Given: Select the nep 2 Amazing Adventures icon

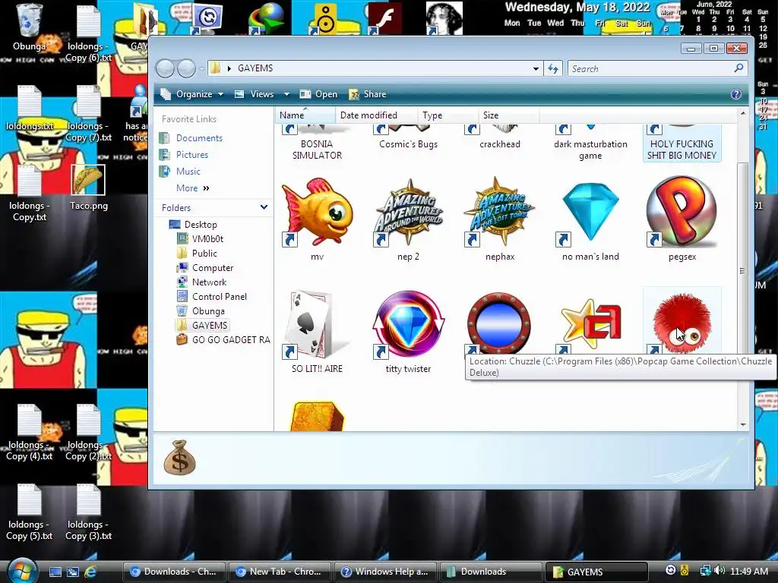Looking at the screenshot, I should click(408, 213).
